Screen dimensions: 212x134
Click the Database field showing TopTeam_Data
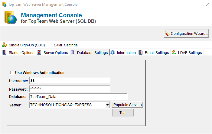coord(78,97)
